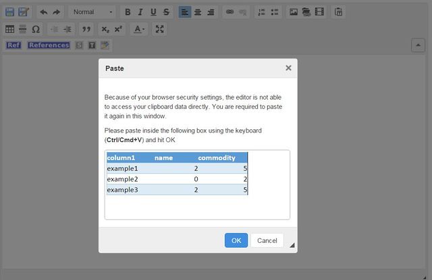Insert a numbered list
432x280 pixels.
click(262, 12)
